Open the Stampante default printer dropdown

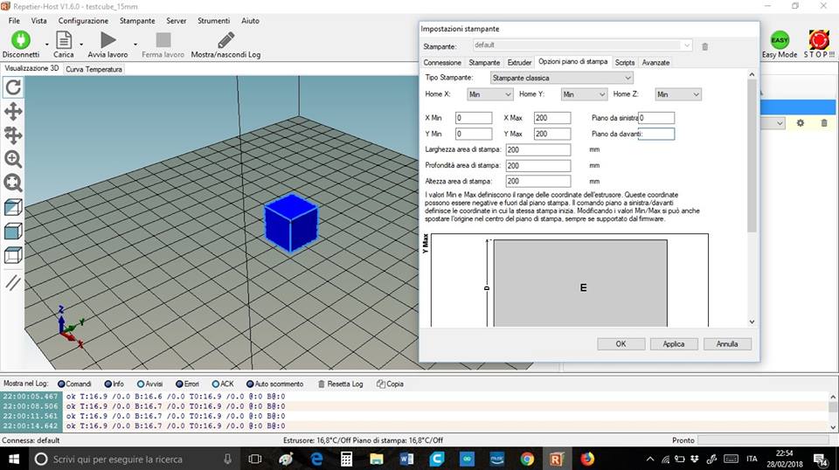tap(583, 45)
